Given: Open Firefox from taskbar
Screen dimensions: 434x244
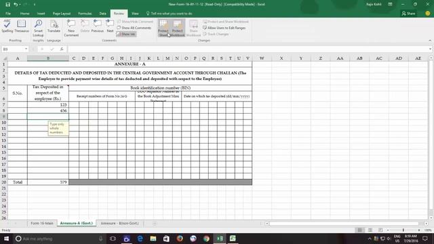Looking at the screenshot, I should (180, 239).
